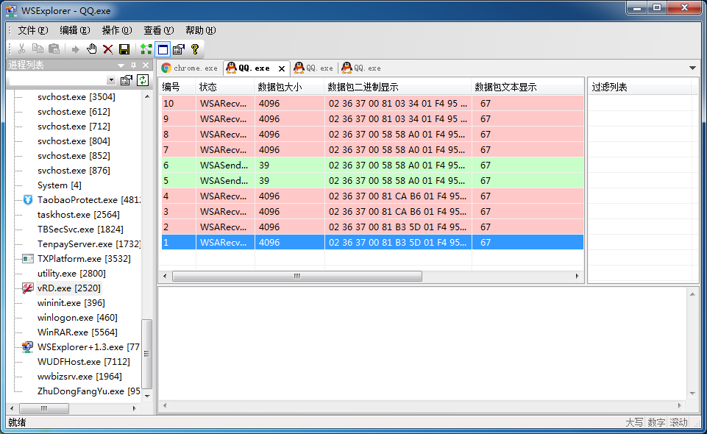Click the TaobaoProtect.exe shield icon
The height and width of the screenshot is (434, 707).
[28, 199]
